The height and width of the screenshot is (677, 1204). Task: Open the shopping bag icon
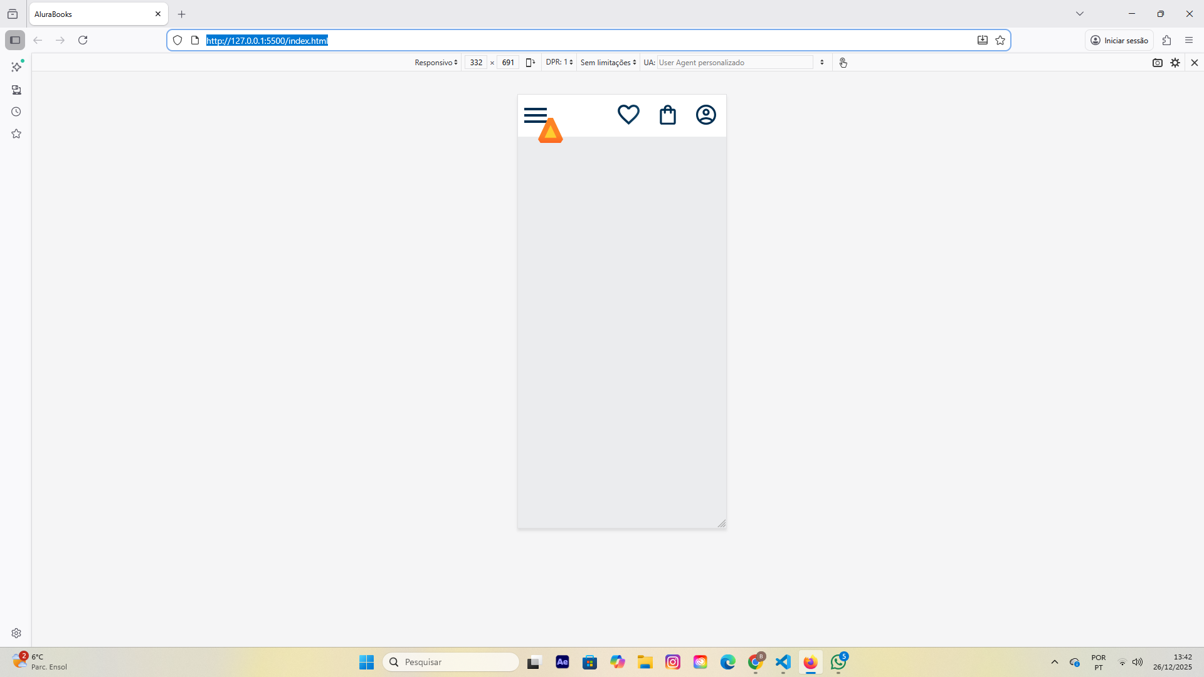667,115
